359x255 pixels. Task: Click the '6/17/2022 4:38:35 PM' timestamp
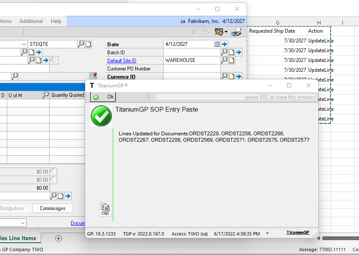[237, 234]
